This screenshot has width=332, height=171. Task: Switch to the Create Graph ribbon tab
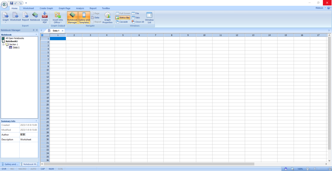(47, 8)
